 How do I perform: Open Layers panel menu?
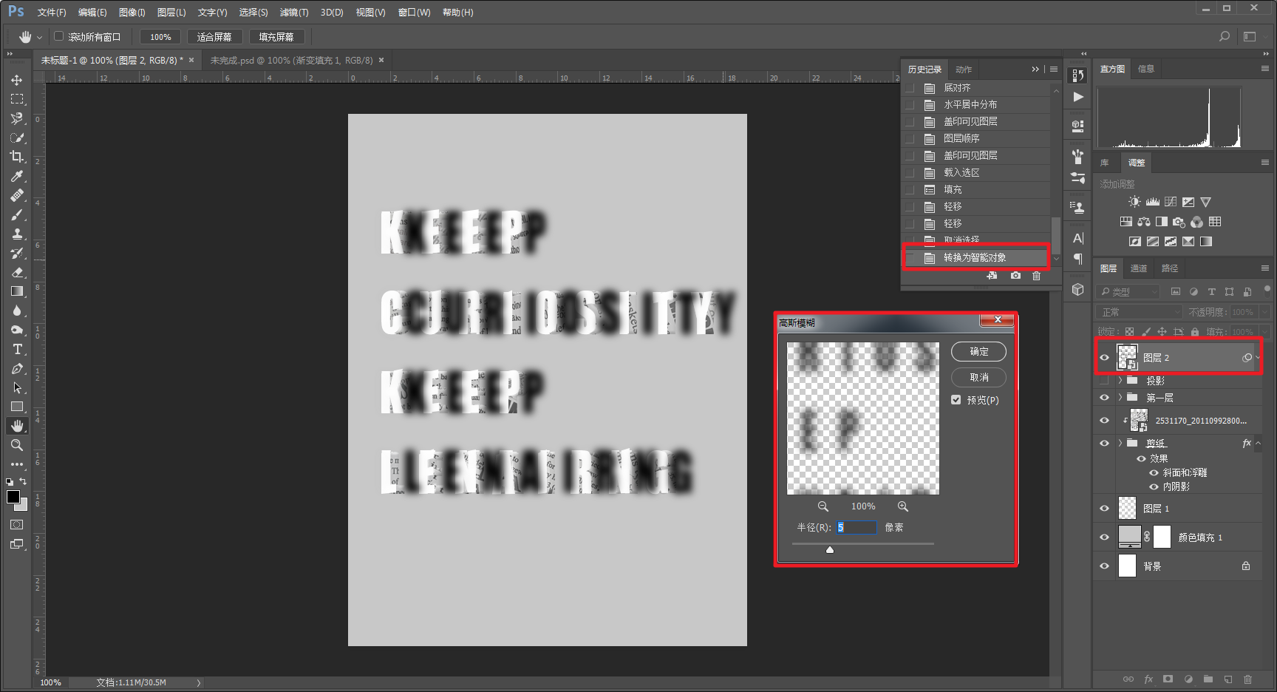[x=1264, y=268]
